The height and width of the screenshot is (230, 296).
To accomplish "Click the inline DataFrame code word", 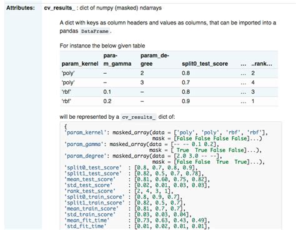I will click(95, 31).
